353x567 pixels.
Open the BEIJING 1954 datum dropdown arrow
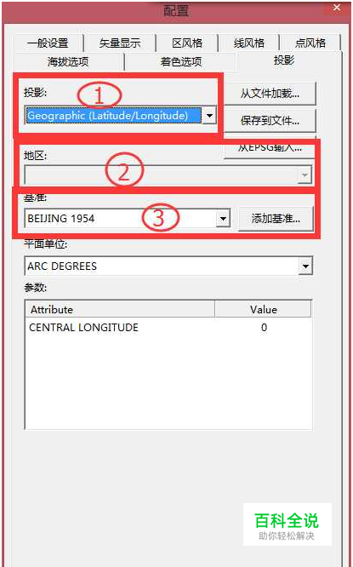[223, 219]
